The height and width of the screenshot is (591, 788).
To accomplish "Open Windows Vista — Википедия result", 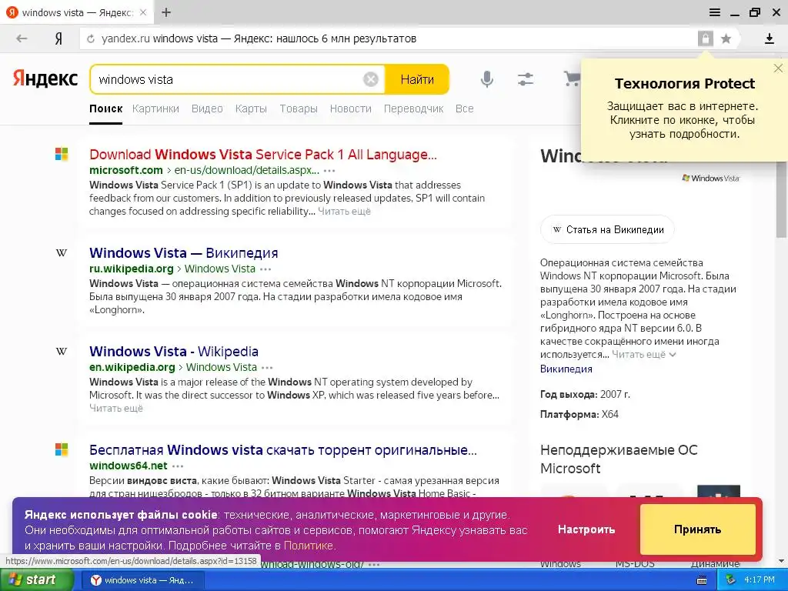I will [183, 252].
